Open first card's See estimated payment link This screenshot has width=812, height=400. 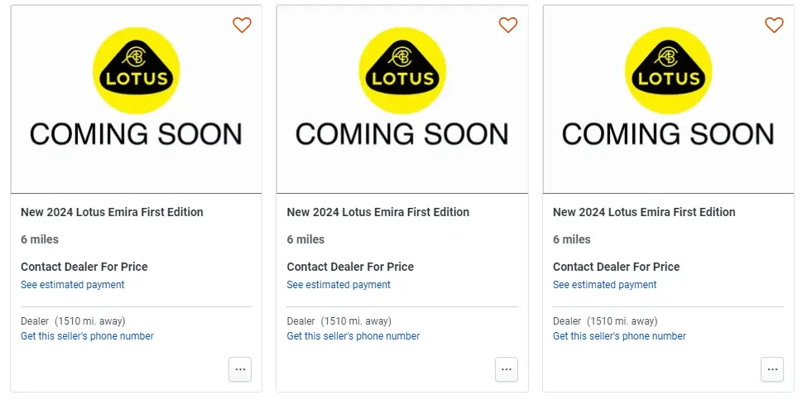73,284
